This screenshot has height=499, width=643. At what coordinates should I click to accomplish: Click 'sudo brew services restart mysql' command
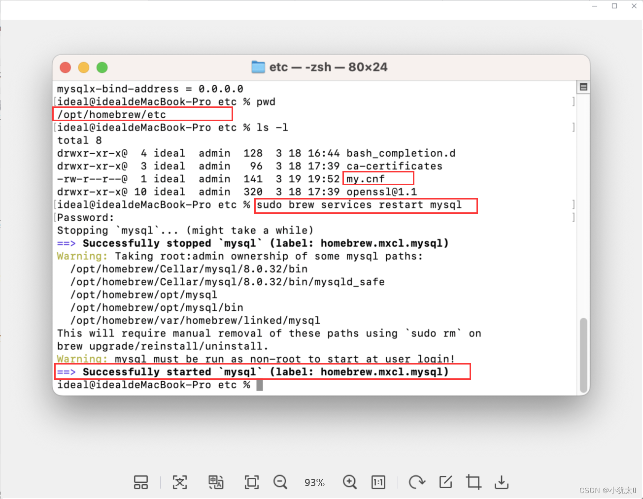(x=359, y=205)
